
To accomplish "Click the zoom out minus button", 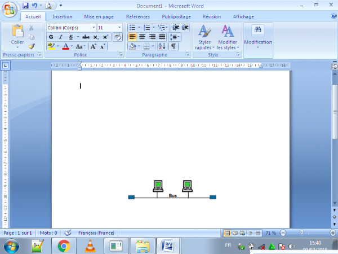I will pyautogui.click(x=283, y=233).
